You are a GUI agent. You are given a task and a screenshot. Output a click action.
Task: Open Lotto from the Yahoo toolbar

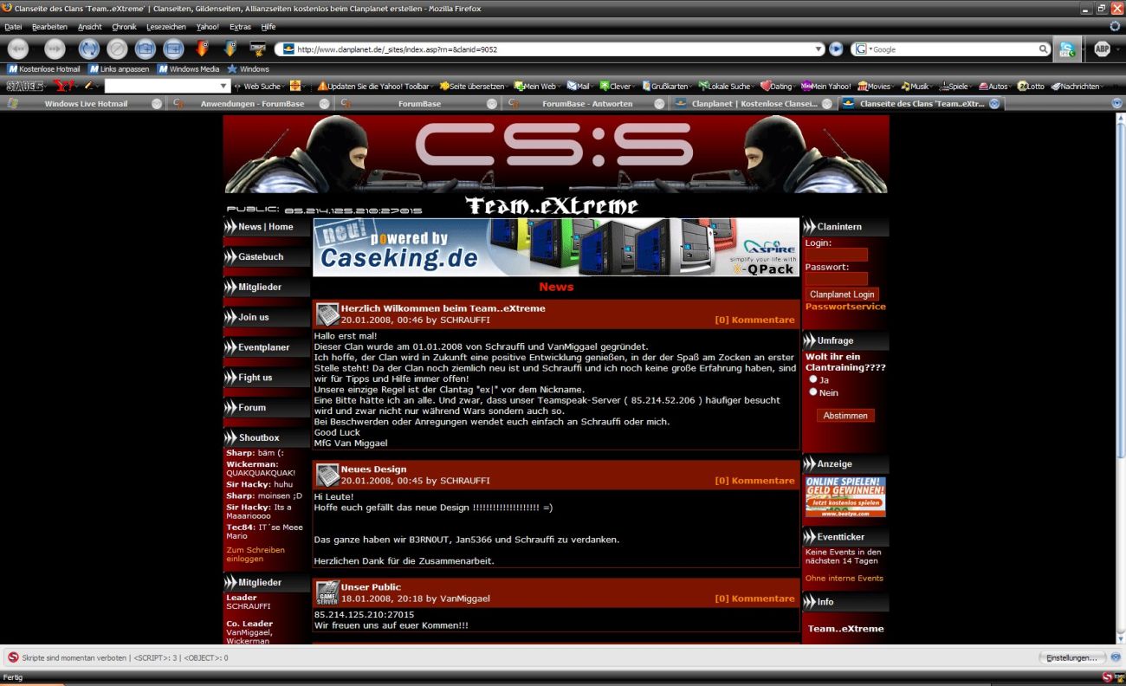(1031, 86)
